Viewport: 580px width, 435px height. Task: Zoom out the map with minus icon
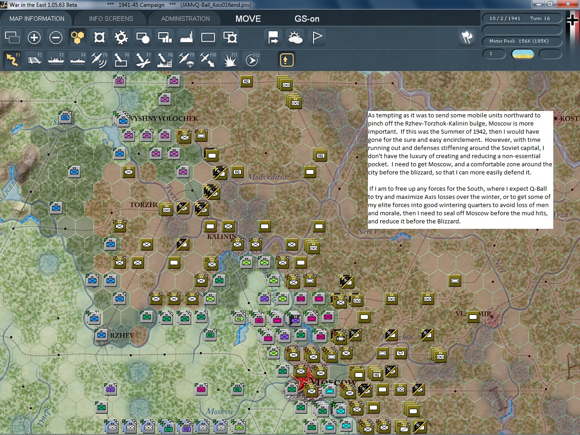[x=56, y=37]
